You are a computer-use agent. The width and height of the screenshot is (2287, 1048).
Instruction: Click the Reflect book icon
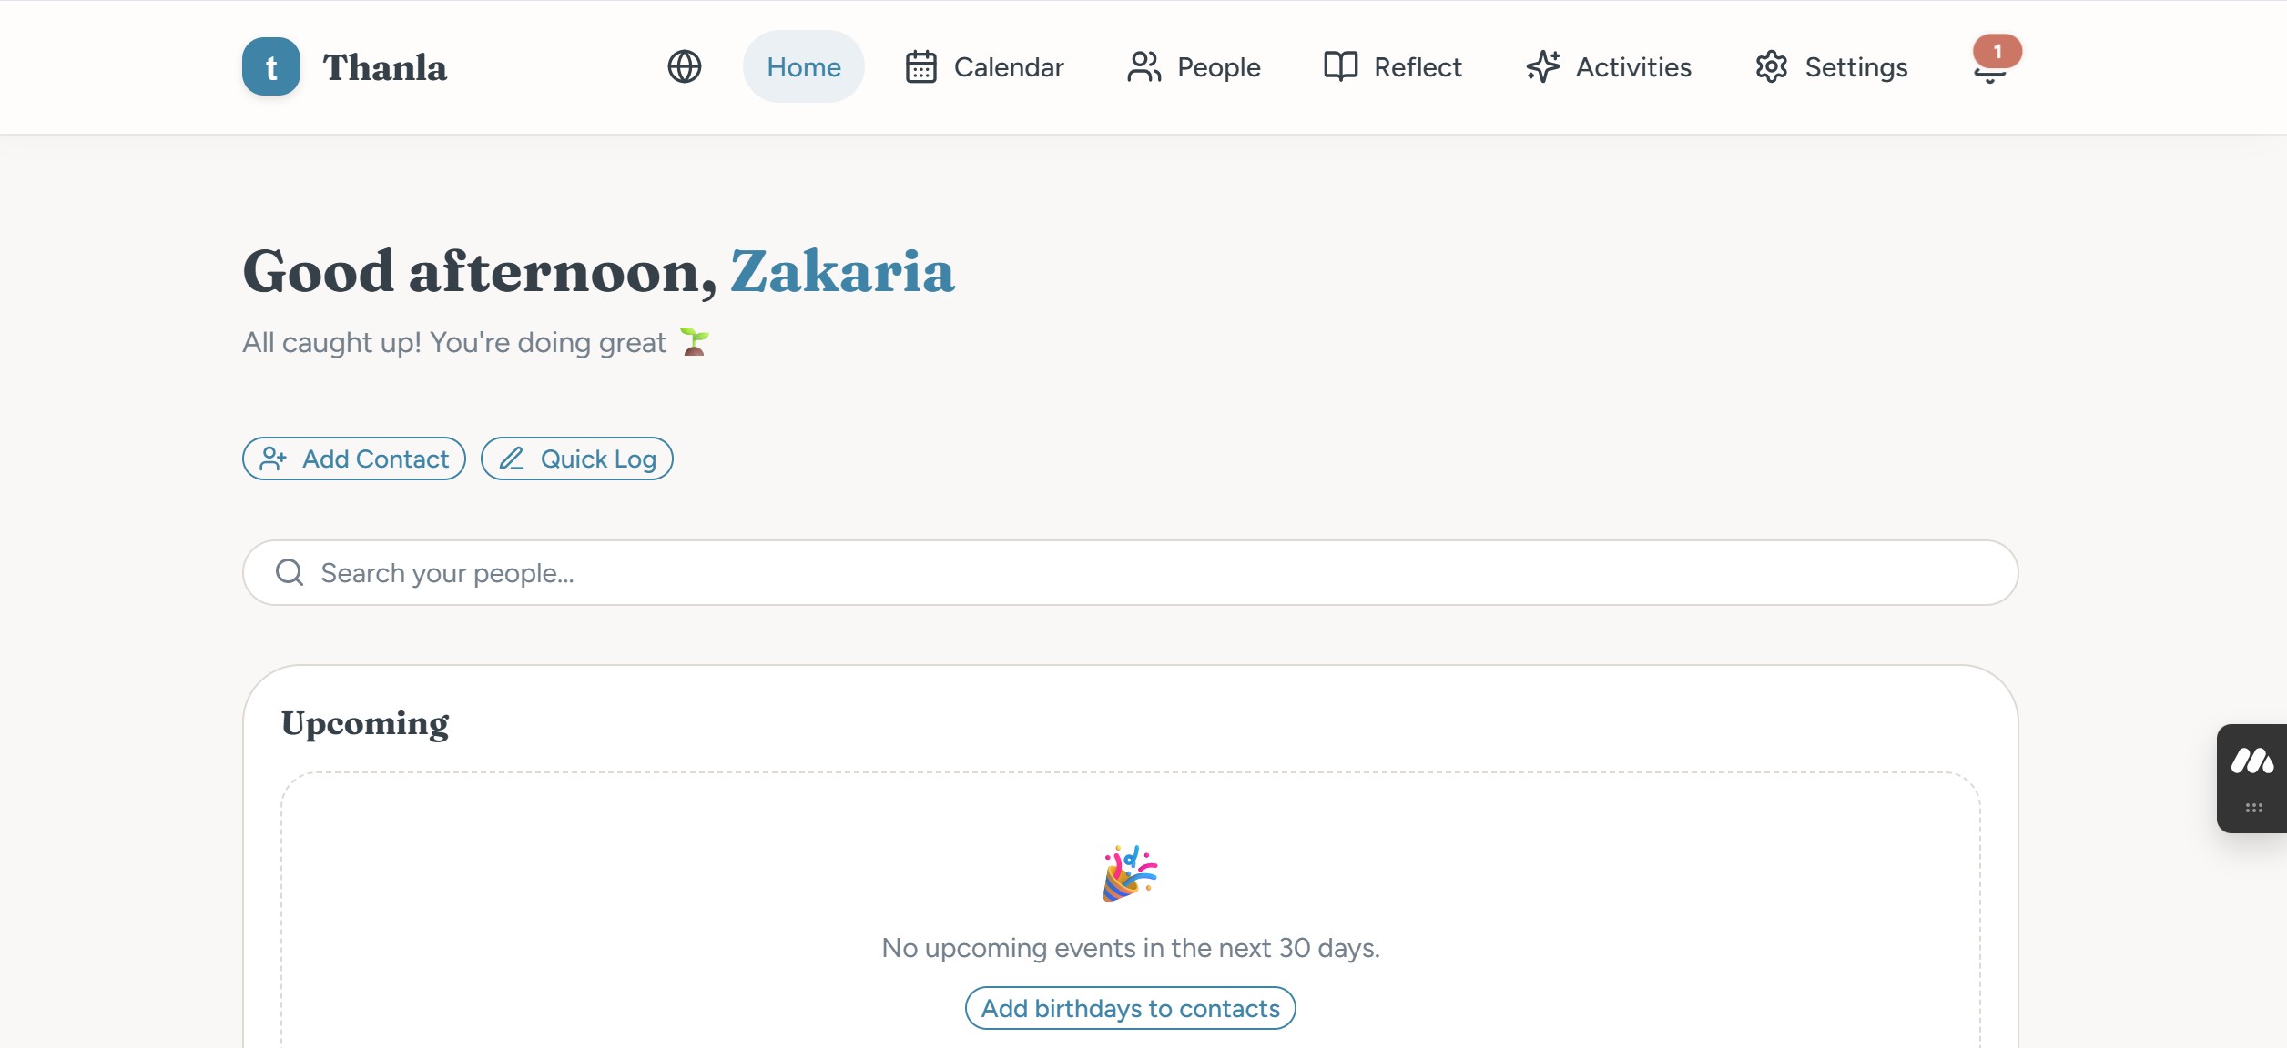pyautogui.click(x=1340, y=66)
